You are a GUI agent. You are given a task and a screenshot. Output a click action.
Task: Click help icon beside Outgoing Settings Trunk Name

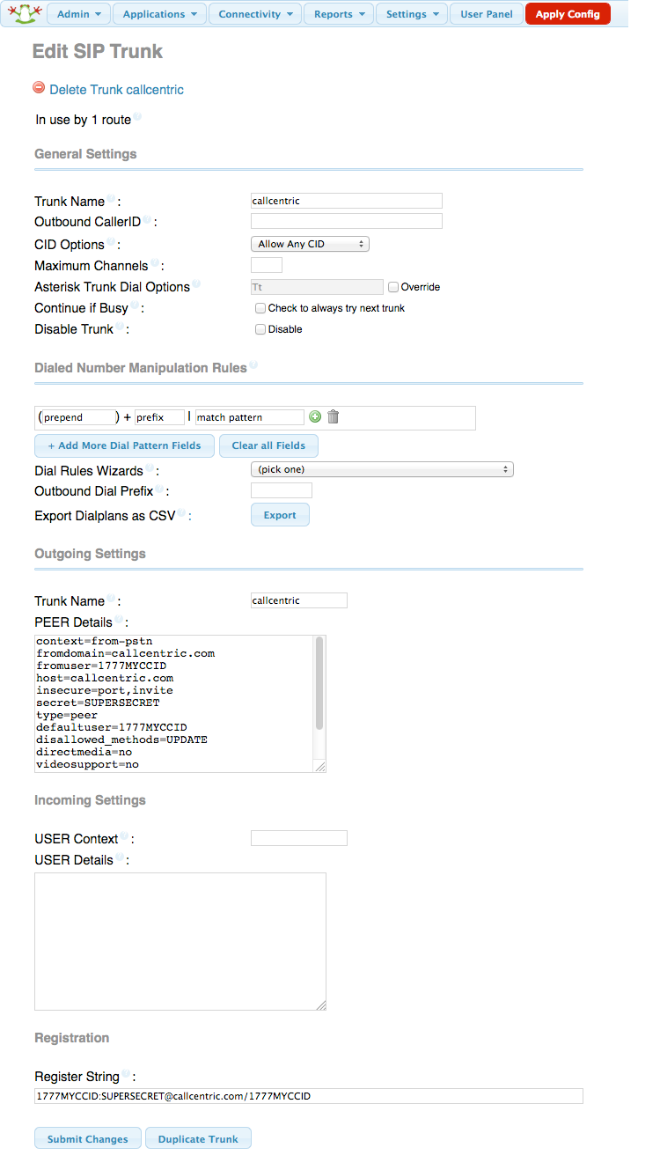click(111, 600)
